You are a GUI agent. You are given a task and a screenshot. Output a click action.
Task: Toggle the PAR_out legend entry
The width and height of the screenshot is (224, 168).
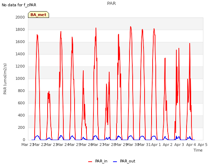(x=124, y=161)
